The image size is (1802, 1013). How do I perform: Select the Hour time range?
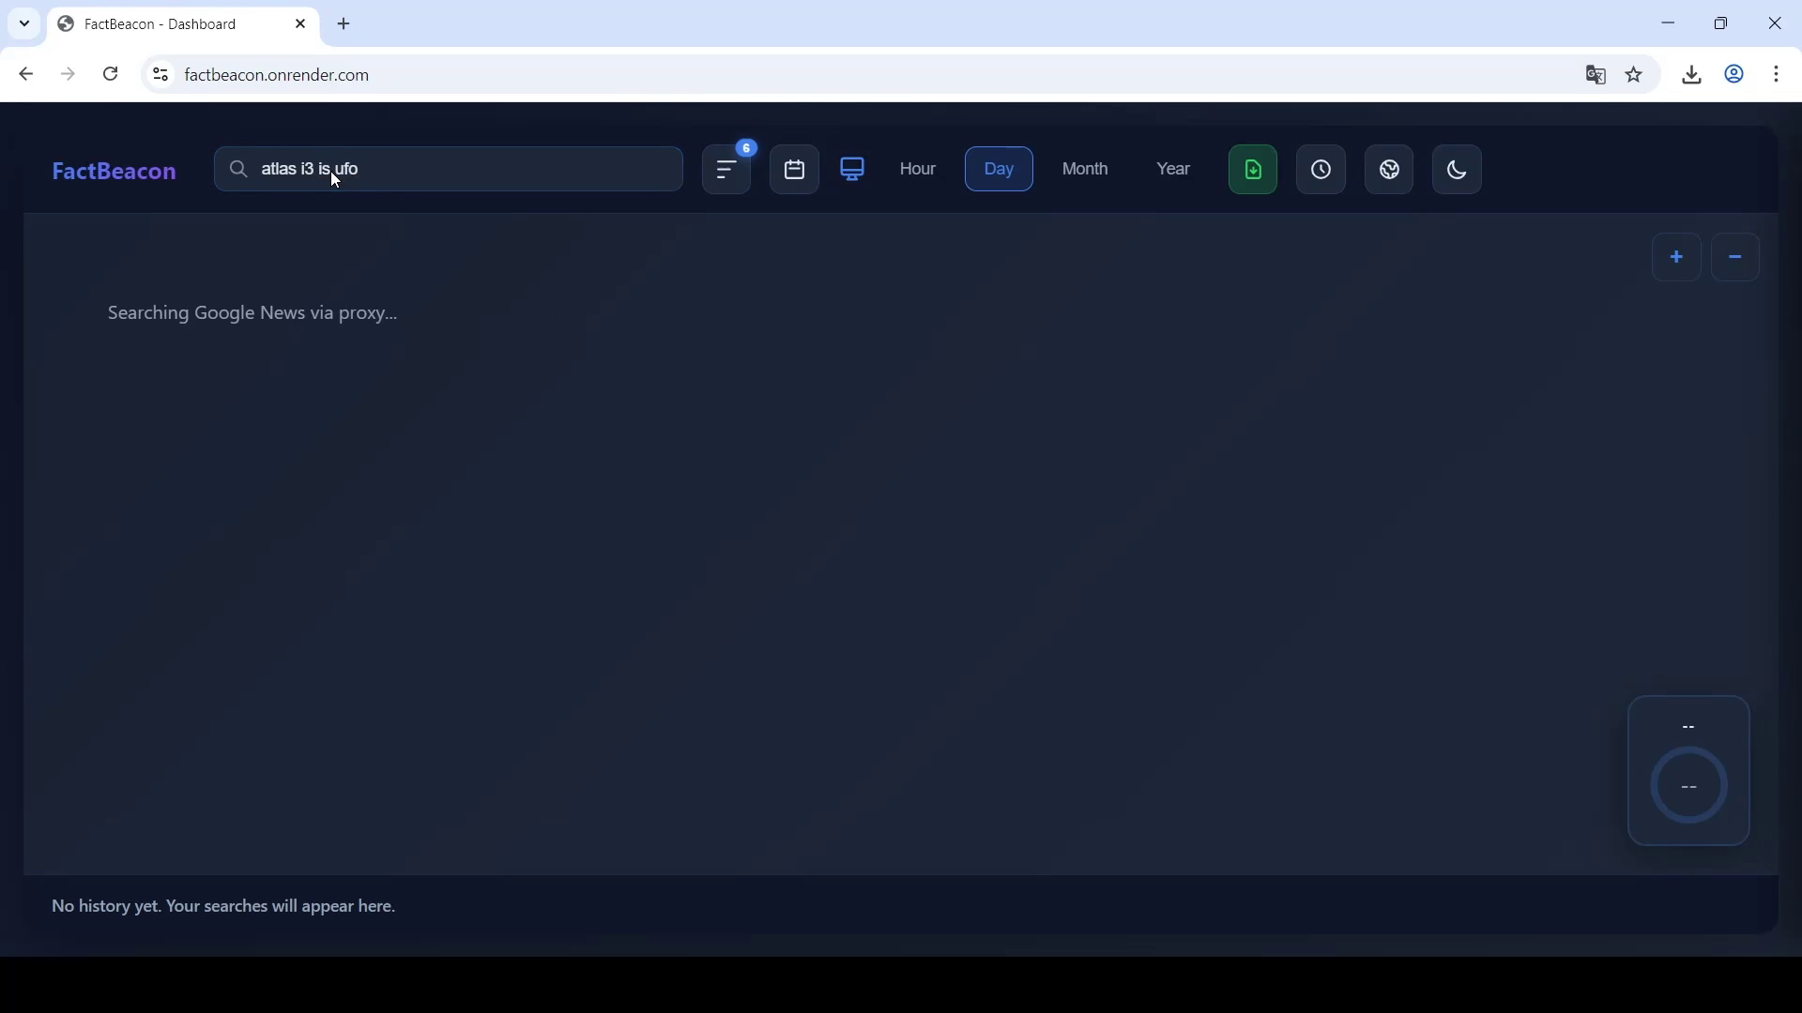(919, 170)
